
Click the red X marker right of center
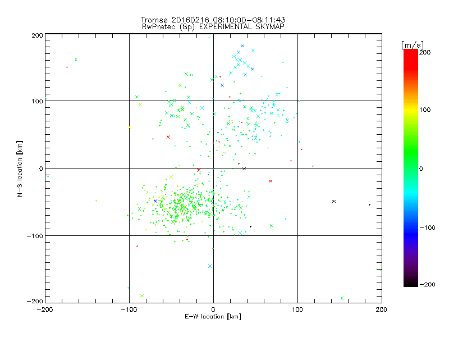coord(271,181)
